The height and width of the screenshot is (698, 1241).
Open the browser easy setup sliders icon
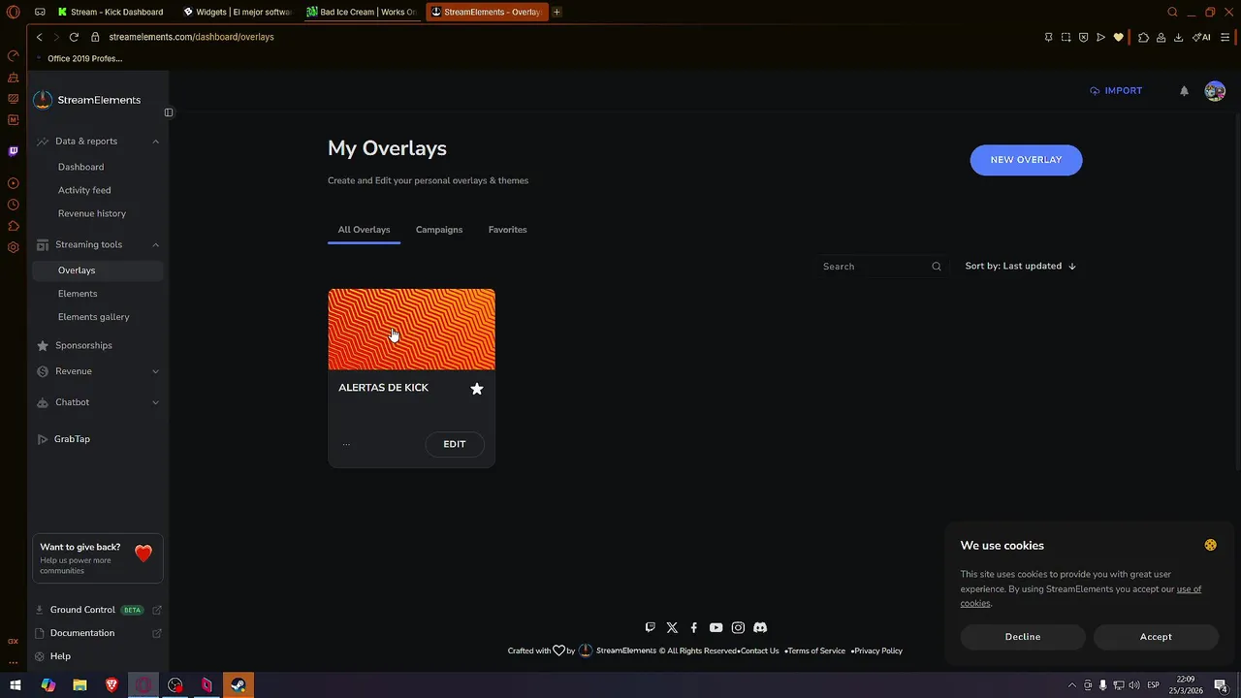(1226, 37)
